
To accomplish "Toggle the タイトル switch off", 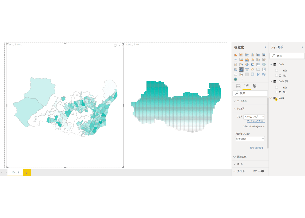I will click(261, 171).
